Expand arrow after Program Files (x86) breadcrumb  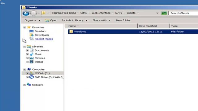(78, 13)
